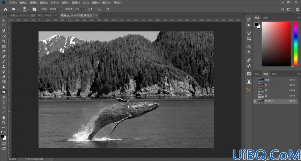Viewport: 301px width, 161px height.
Task: Select the Clone Stamp tool
Action: tap(4, 66)
